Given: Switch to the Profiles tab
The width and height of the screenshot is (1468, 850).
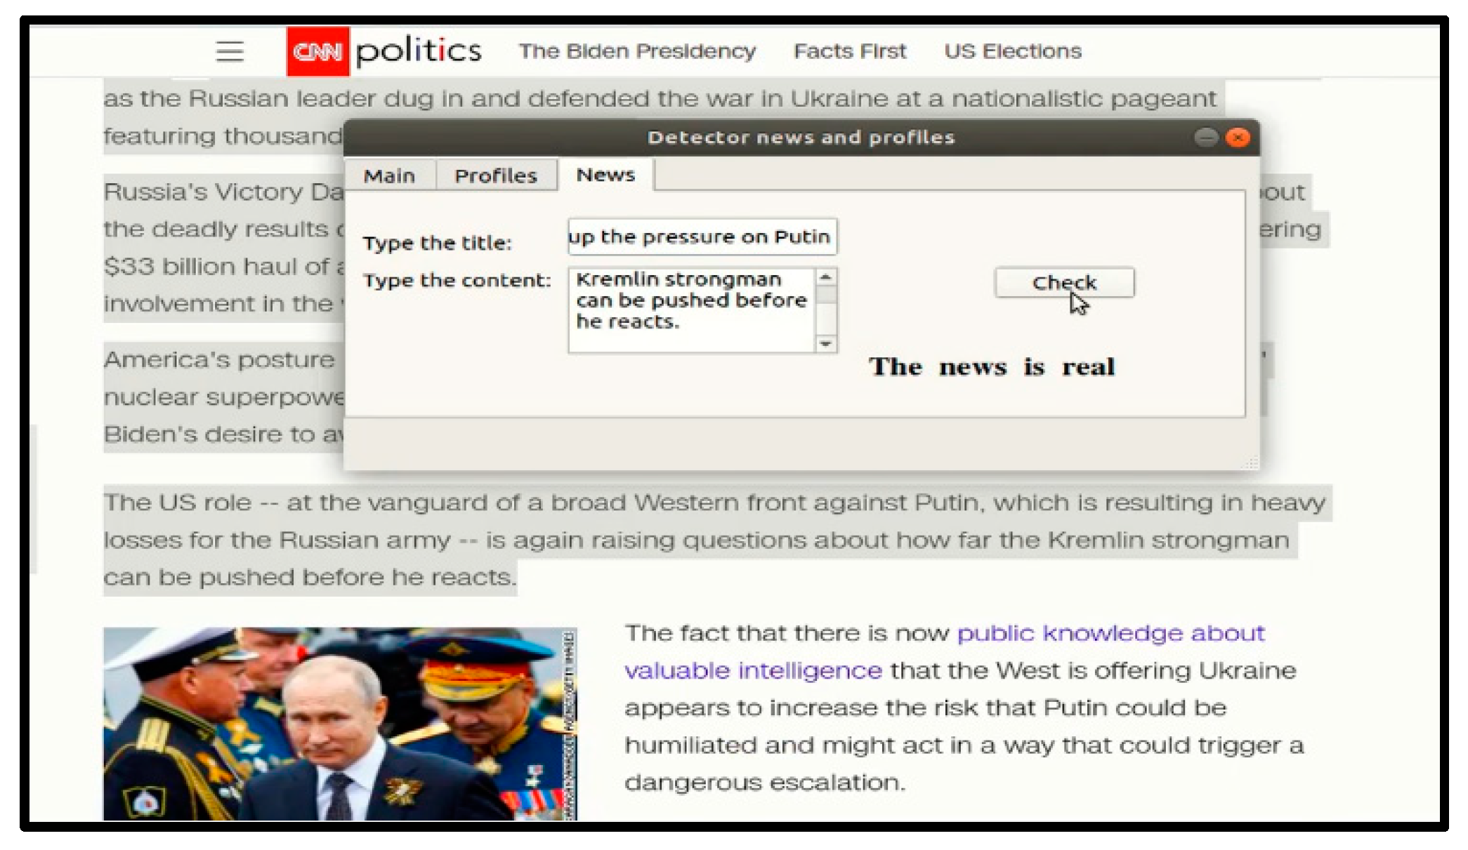Looking at the screenshot, I should (495, 175).
